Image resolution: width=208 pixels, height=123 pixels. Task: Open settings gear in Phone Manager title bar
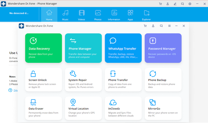190,4
